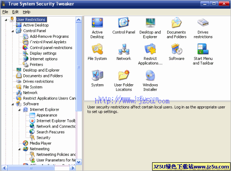This screenshot has width=231, height=171.
Task: Click tree vertical scrollbar up arrow
Action: (78, 20)
